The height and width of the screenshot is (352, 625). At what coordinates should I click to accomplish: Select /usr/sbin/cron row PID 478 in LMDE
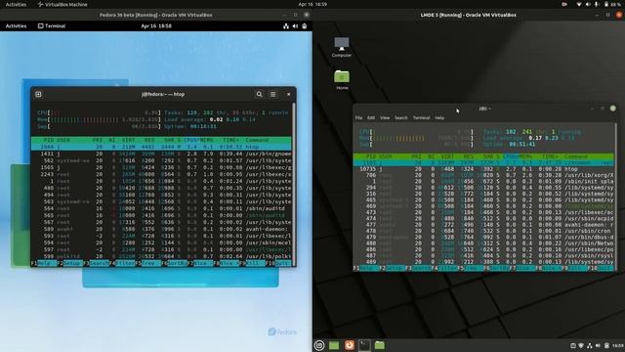[484, 231]
